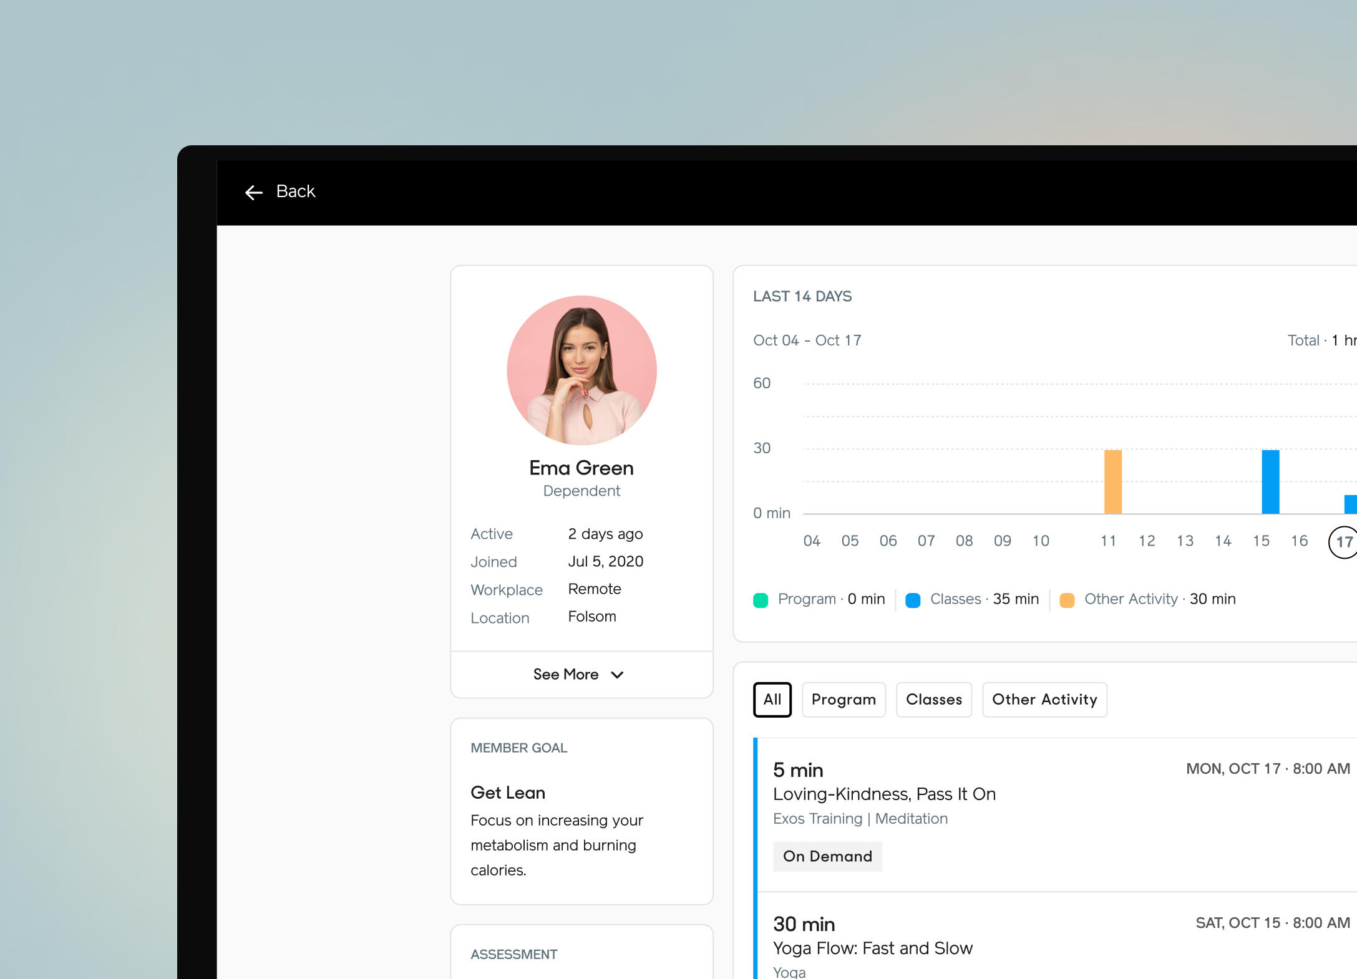The width and height of the screenshot is (1357, 979).
Task: Click the Jul 5, 2020 joined date
Action: pyautogui.click(x=605, y=561)
